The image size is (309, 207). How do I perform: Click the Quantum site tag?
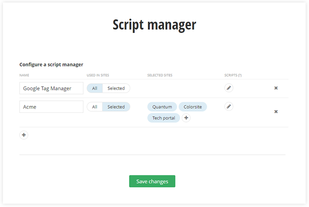click(162, 107)
